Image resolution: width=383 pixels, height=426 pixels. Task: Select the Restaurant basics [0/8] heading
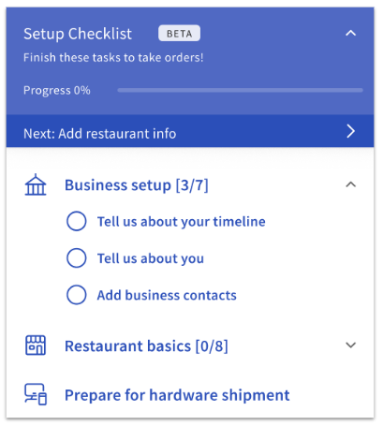[146, 346]
